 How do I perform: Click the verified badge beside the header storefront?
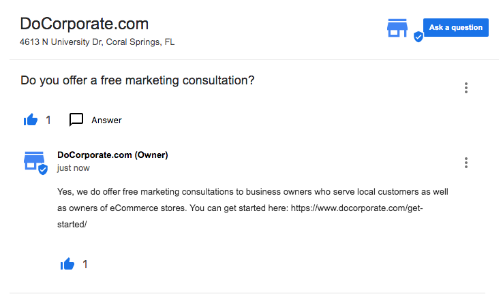pos(418,37)
